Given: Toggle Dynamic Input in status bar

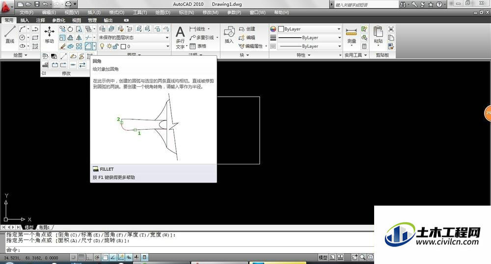Looking at the screenshot, I should 129,258.
